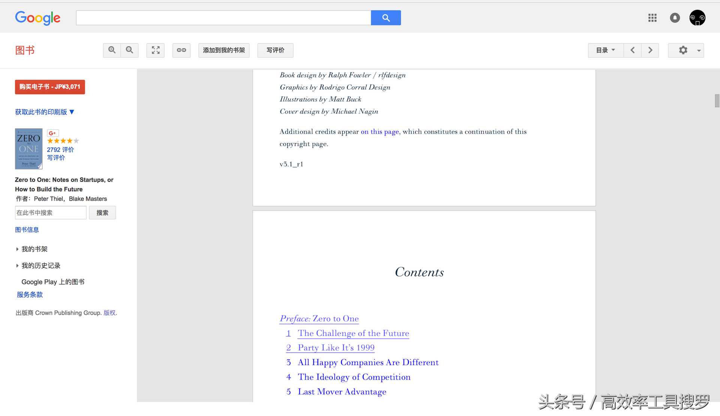Click author name Peter Thiel
This screenshot has height=416, width=720.
(x=49, y=199)
